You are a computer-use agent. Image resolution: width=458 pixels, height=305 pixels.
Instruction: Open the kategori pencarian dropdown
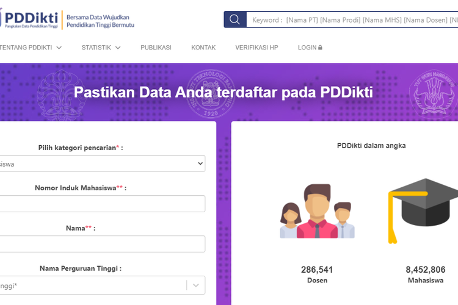(x=102, y=163)
